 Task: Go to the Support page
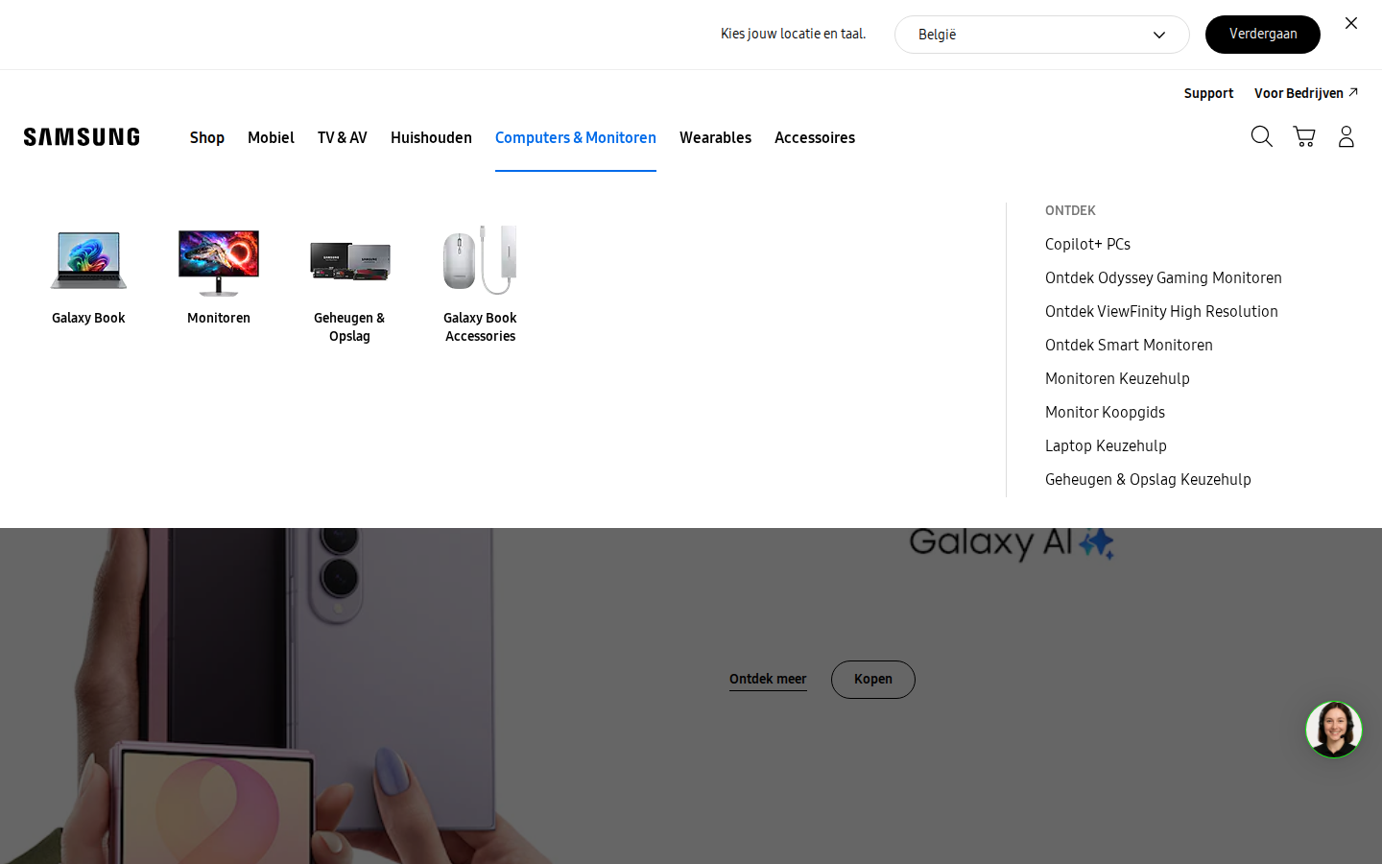tap(1208, 93)
